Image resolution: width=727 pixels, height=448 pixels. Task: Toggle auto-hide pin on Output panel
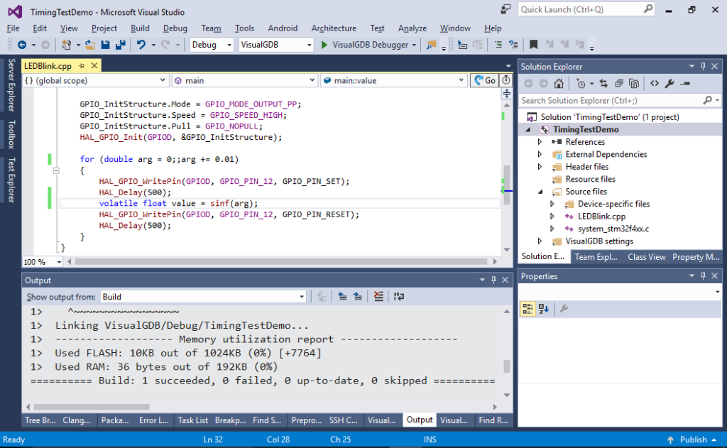[x=494, y=280]
